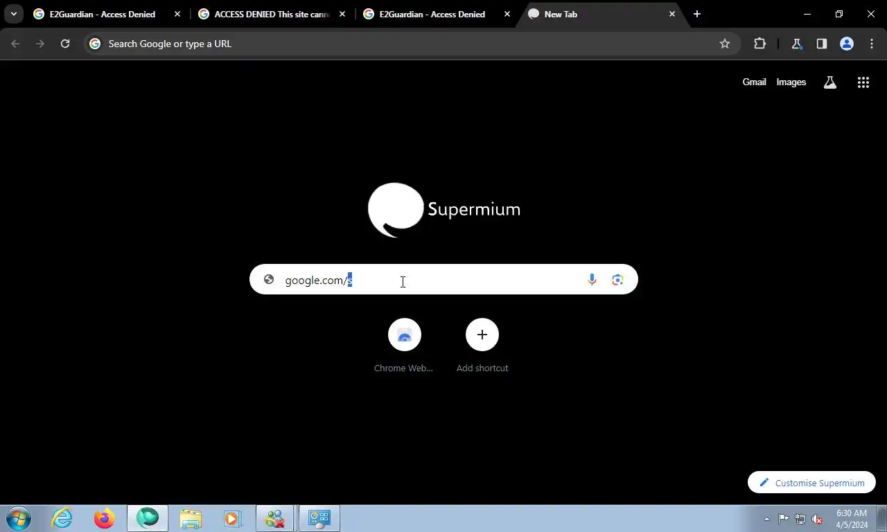Open the Extensions puzzle icon
This screenshot has height=532, width=887.
click(760, 44)
